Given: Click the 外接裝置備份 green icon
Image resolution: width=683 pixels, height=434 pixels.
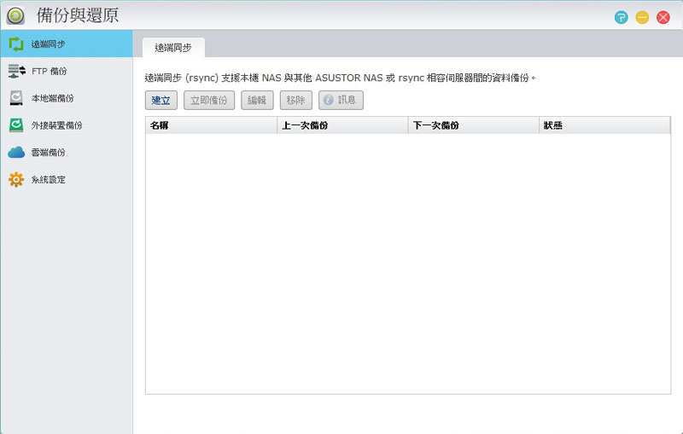Looking at the screenshot, I should [16, 125].
